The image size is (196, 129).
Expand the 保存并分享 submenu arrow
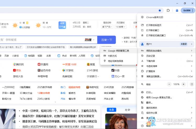point(192,113)
